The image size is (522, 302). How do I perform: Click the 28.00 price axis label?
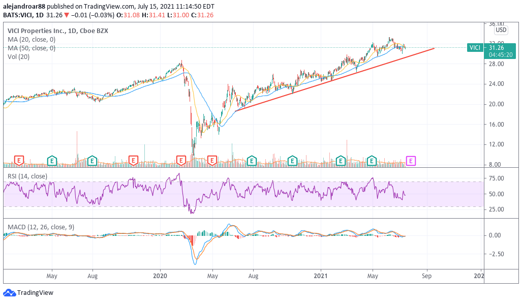click(497, 64)
